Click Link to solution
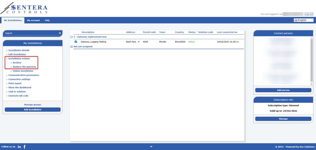Screen dimensions: 316x150 pyautogui.click(x=17, y=91)
